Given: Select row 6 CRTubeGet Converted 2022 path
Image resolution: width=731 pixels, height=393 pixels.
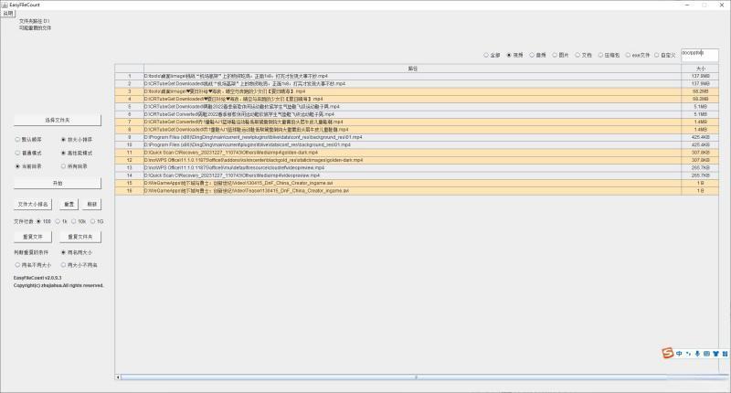Looking at the screenshot, I should pos(413,114).
